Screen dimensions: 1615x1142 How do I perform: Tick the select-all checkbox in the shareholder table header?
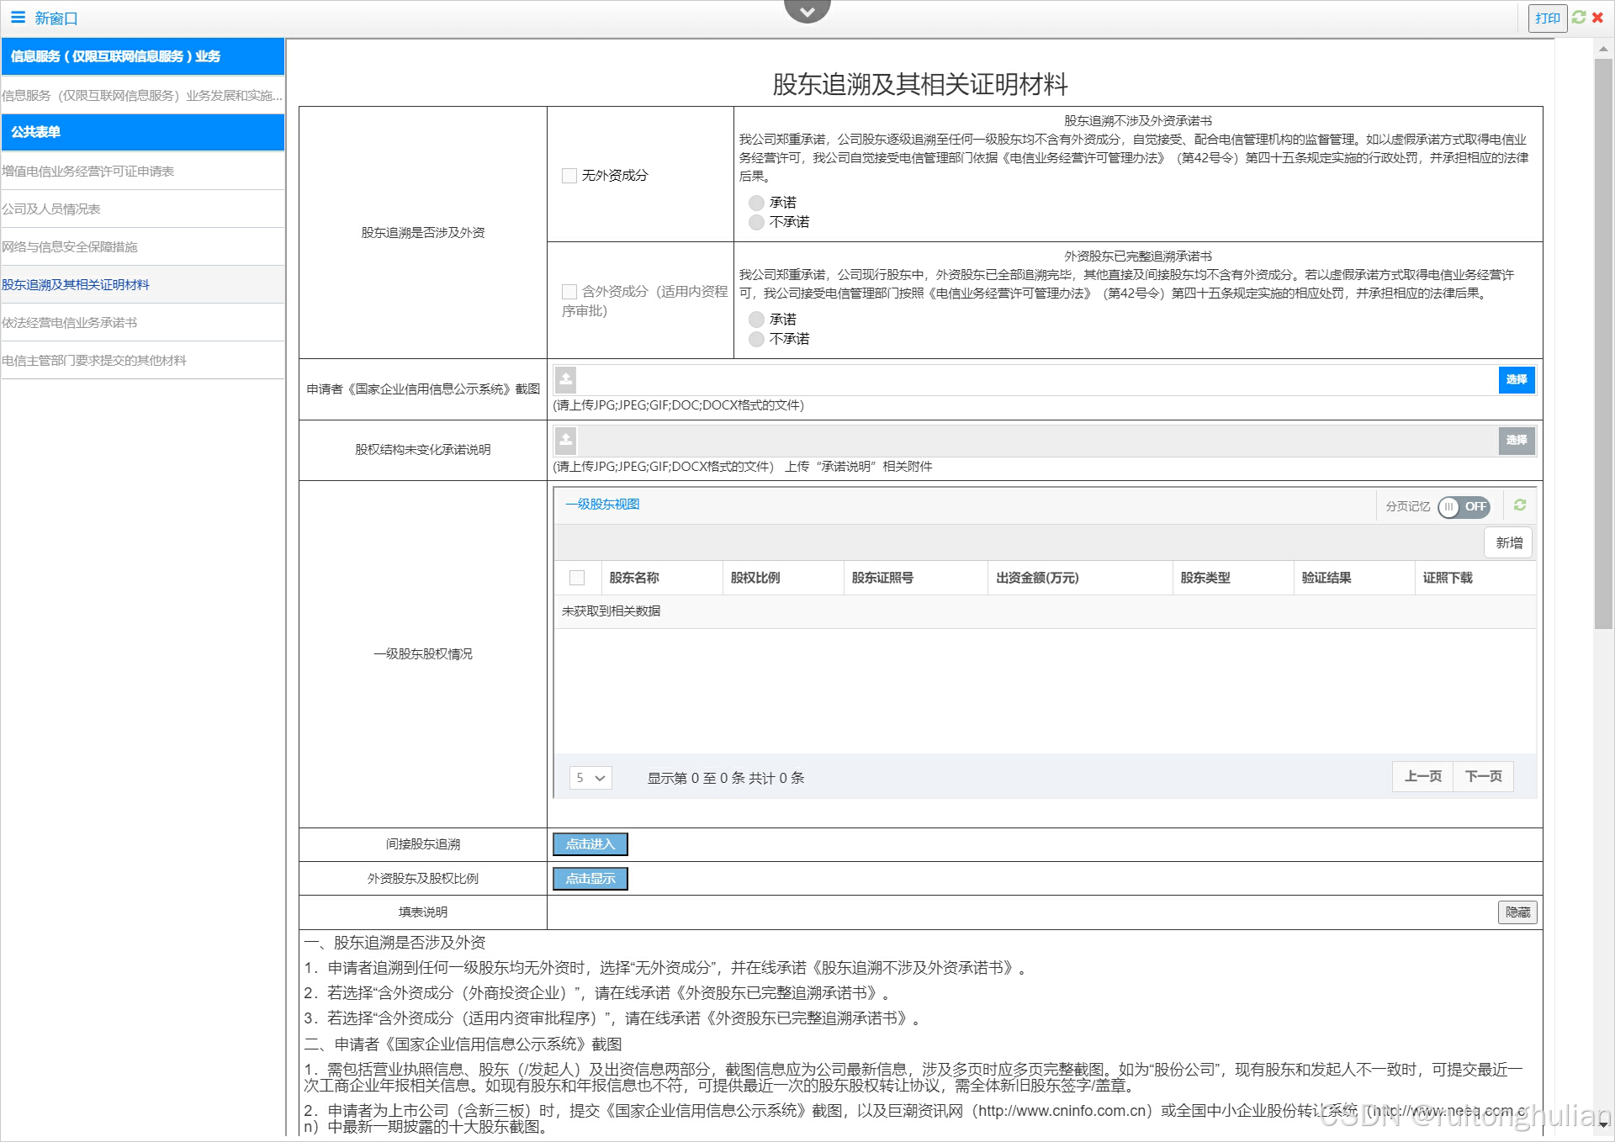[577, 578]
